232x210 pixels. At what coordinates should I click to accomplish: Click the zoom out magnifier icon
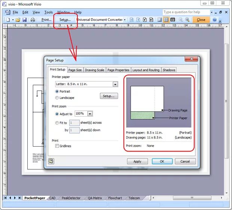pyautogui.click(x=181, y=20)
